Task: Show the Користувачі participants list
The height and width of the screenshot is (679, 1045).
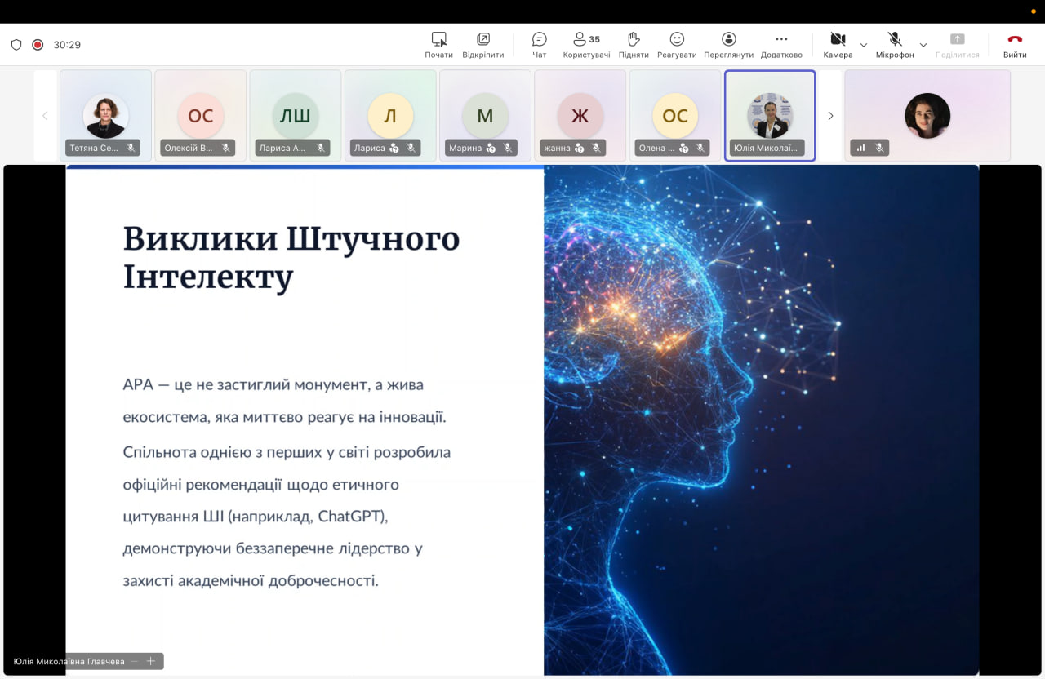Action: [585, 44]
